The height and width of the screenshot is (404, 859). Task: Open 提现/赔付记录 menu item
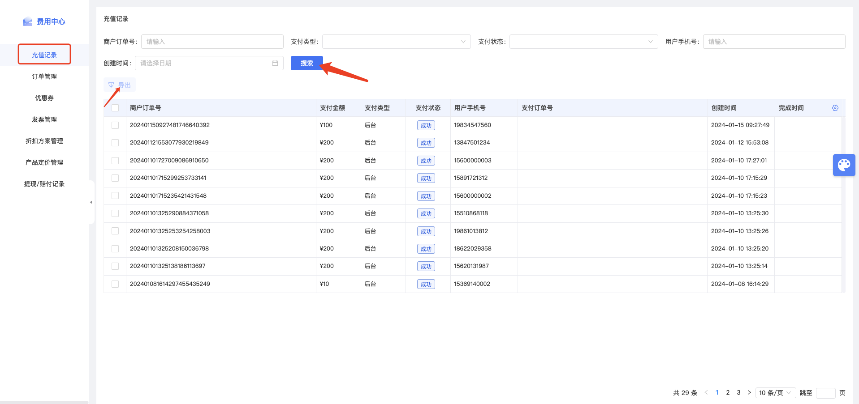click(x=44, y=184)
